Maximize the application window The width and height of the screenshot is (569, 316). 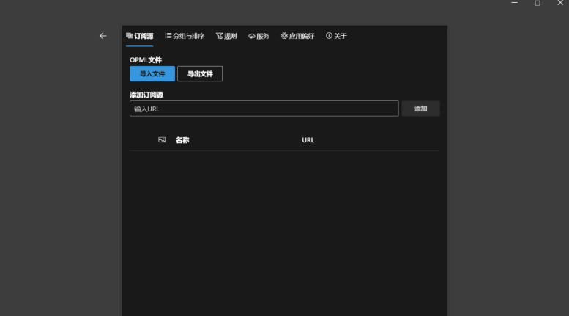point(538,4)
